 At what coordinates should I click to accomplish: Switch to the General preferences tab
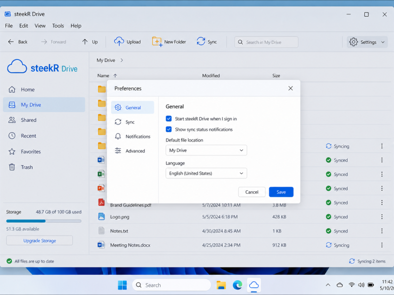point(132,107)
